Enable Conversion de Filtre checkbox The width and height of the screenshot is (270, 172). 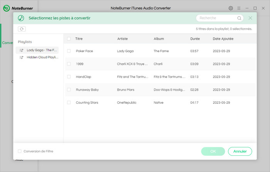click(20, 151)
